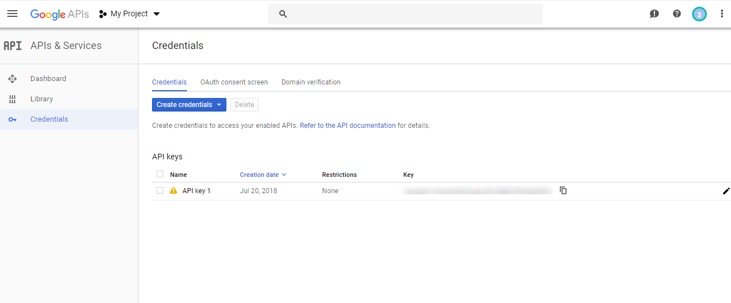Switch to OAuth consent screen tab
This screenshot has width=731, height=303.
(x=234, y=82)
